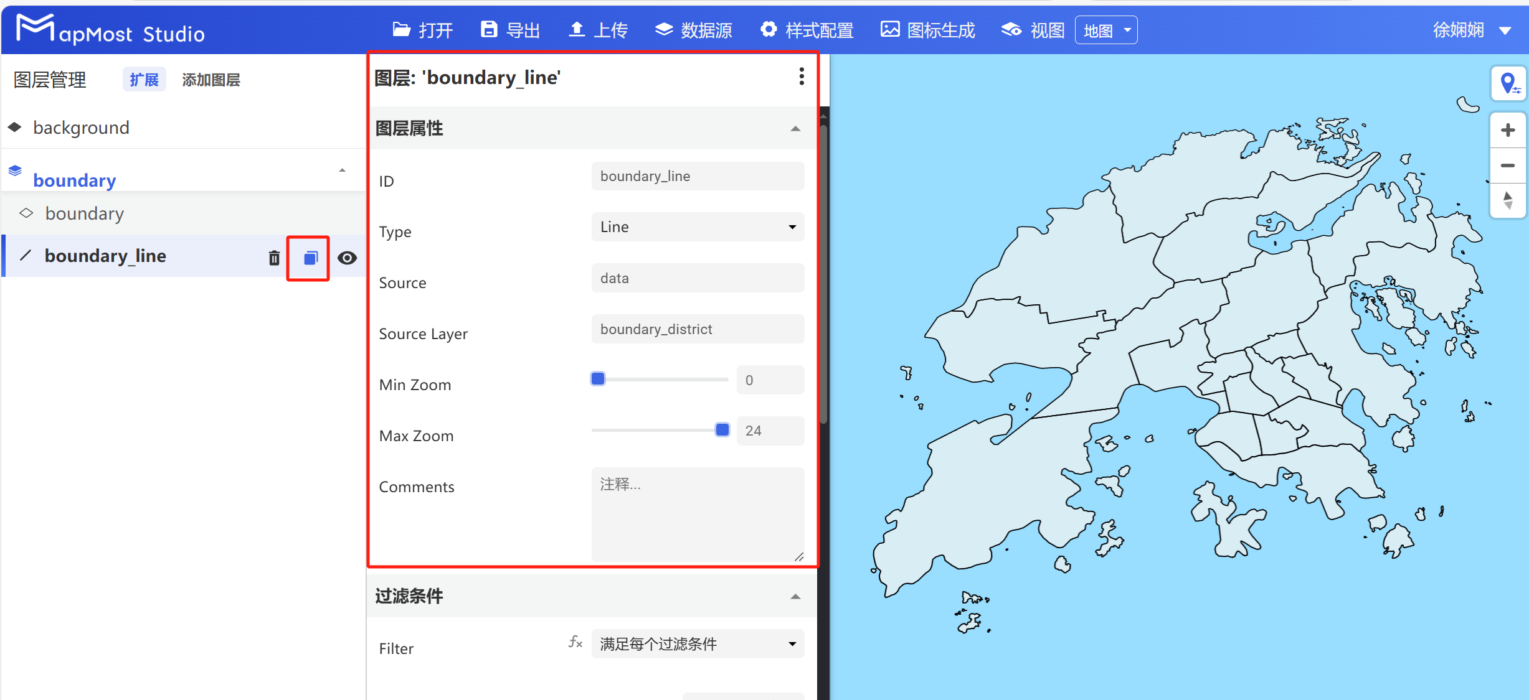Open the 地图 basemap dropdown
Viewport: 1529px width, 700px height.
point(1105,29)
